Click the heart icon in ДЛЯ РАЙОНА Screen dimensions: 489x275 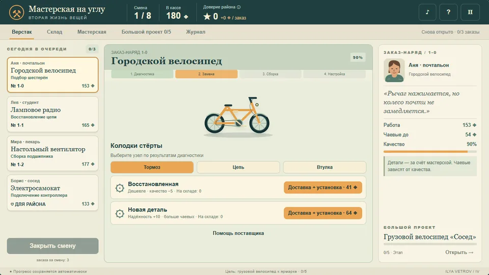(x=12, y=204)
